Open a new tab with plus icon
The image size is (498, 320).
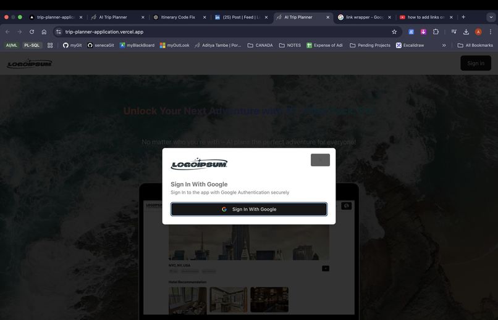point(463,17)
